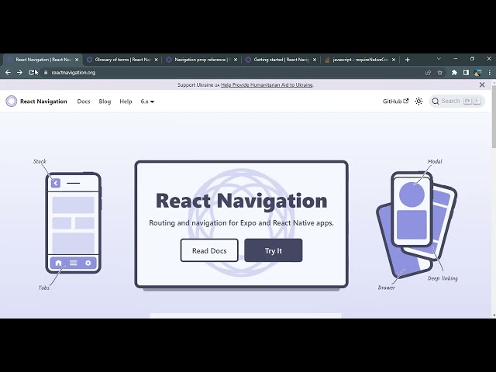The height and width of the screenshot is (372, 496).
Task: Open a new tab with the plus icon
Action: point(408,60)
